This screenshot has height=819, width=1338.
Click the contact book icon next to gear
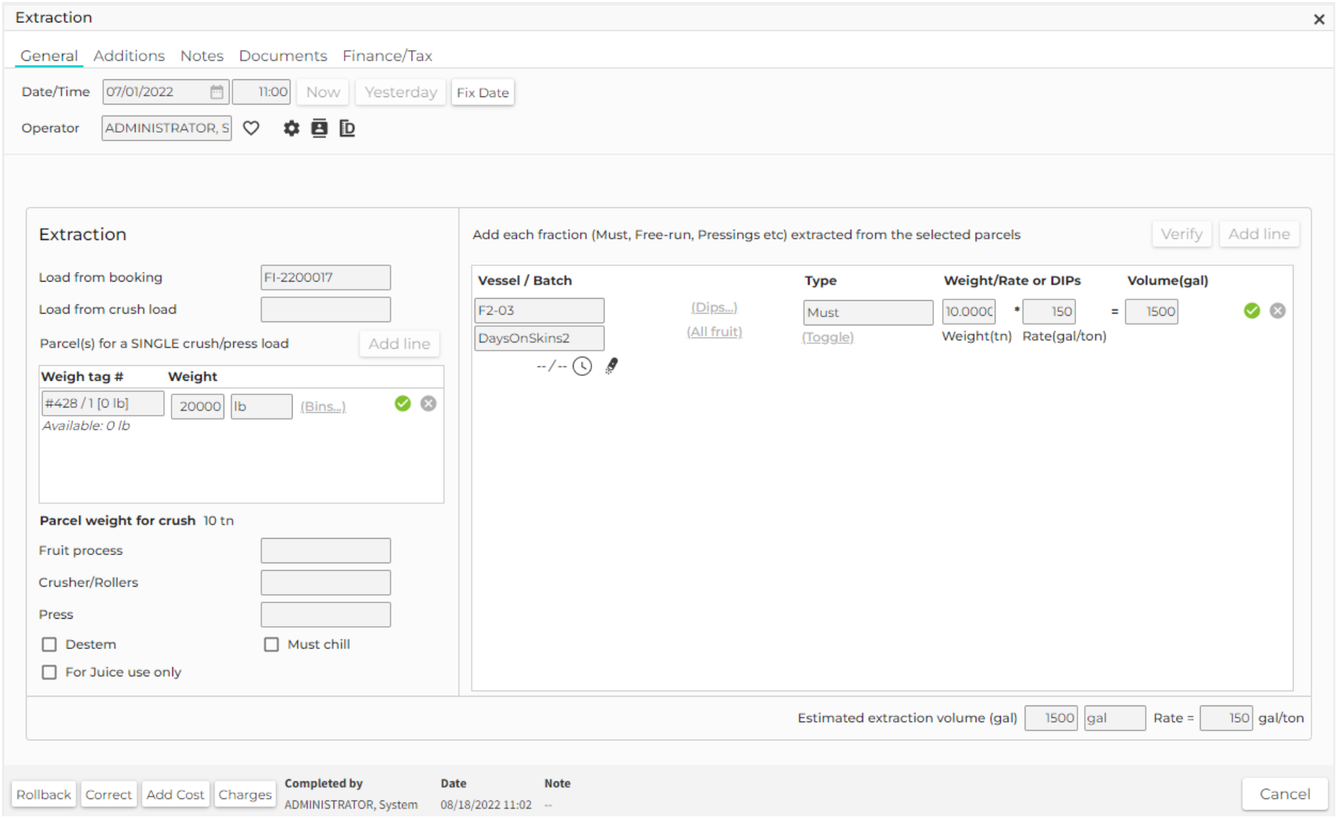coord(319,129)
